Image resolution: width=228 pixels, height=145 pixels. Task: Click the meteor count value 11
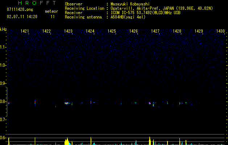coord(53,17)
